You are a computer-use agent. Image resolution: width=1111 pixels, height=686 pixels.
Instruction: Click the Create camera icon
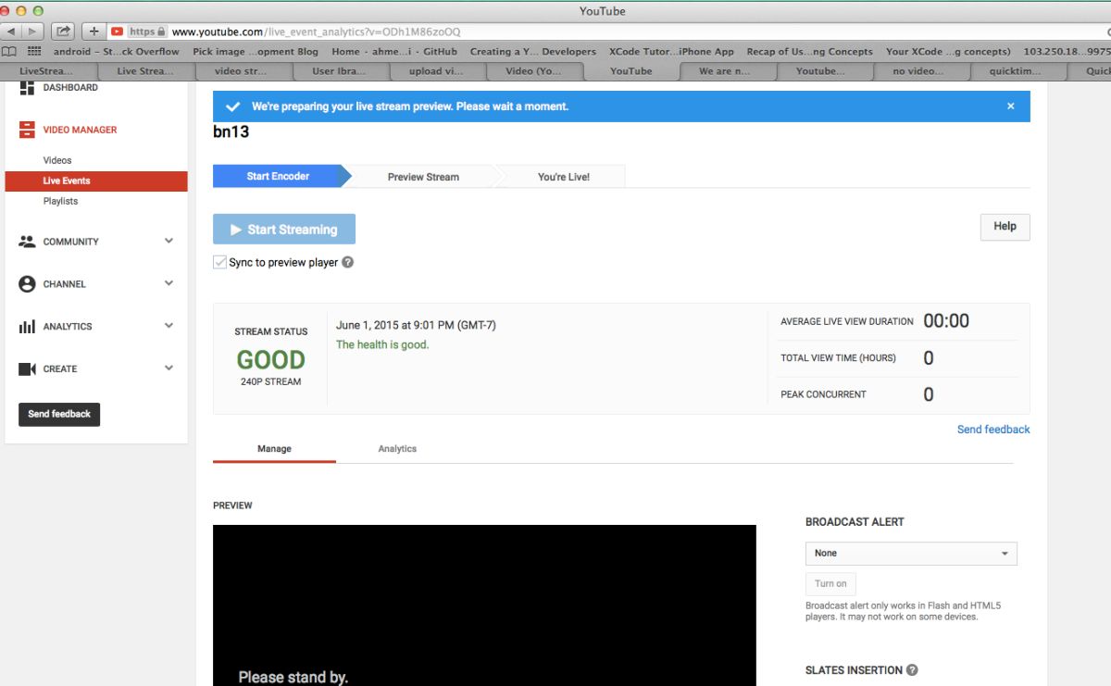tap(27, 369)
